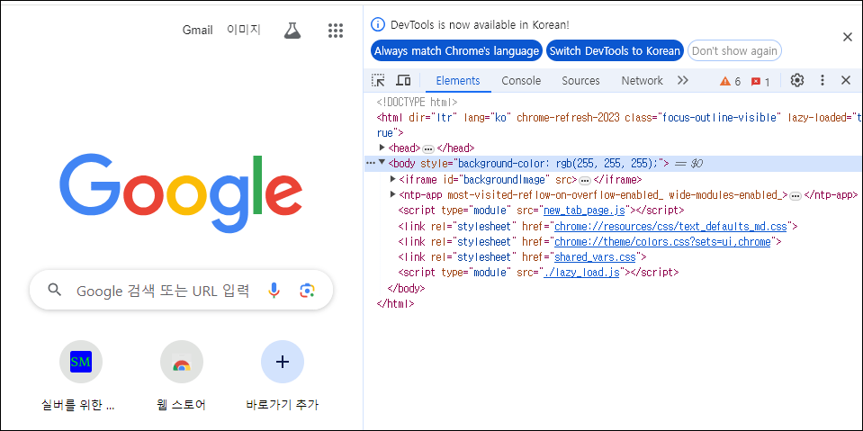Click ellipsis badge after iframe src
Screen dimensions: 863x431
coord(585,180)
